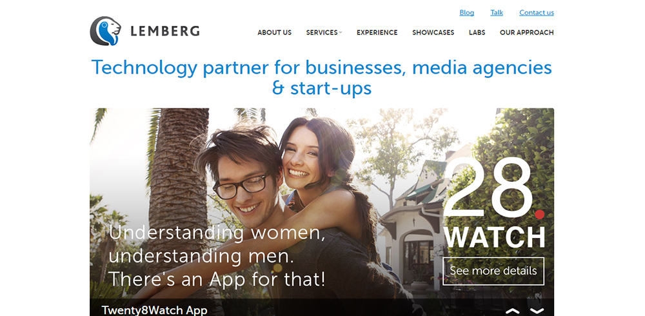
Task: Click the up chevron slider arrow
Action: pos(512,311)
